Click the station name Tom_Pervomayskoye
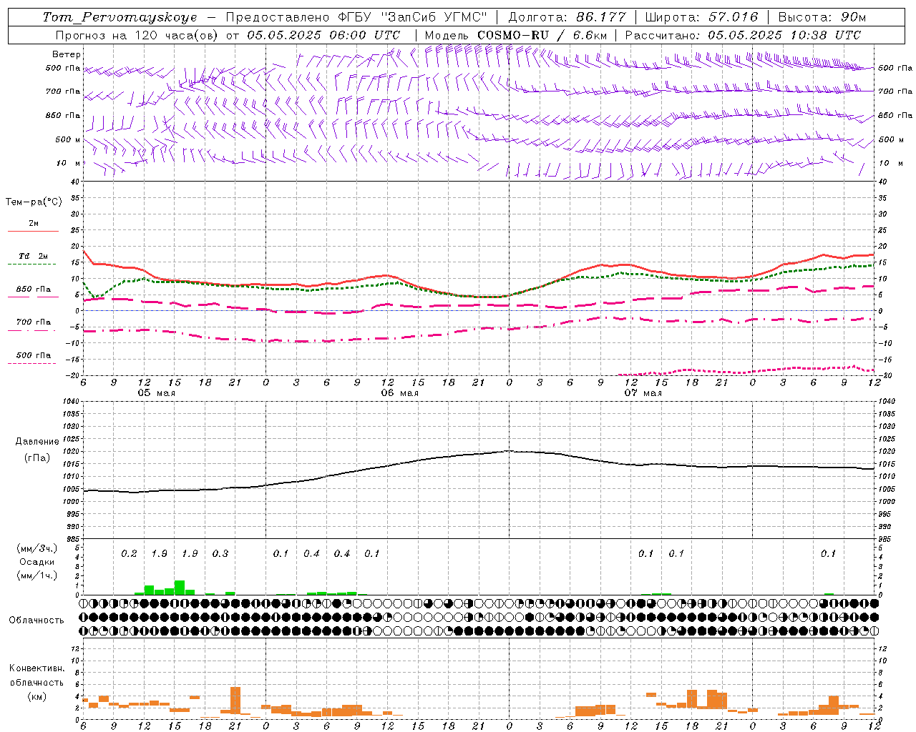This screenshot has width=916, height=732. pos(120,17)
